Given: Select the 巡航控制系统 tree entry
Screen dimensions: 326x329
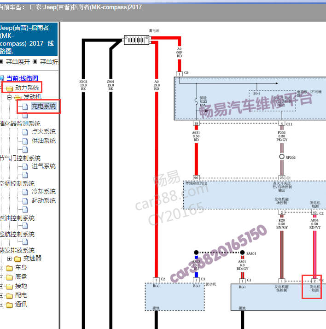Looking at the screenshot, I should click(17, 234).
